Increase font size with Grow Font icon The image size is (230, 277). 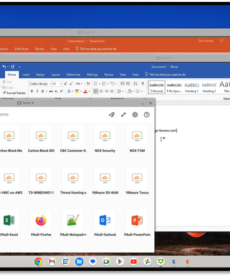coord(66,84)
